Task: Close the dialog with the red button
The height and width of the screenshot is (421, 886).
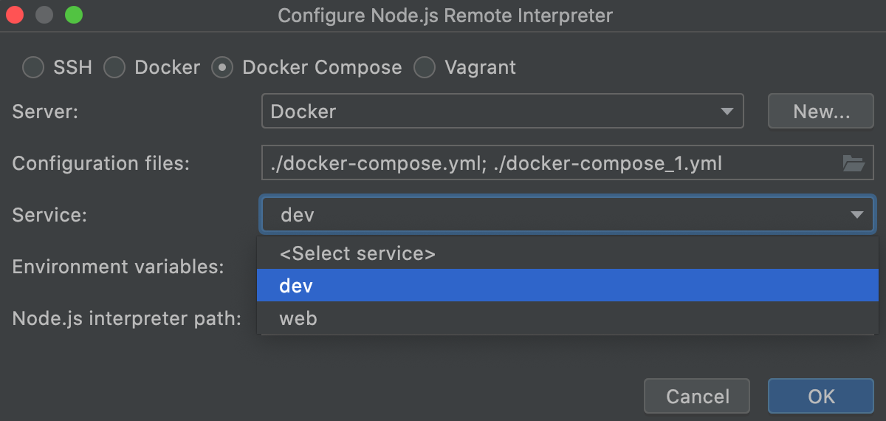Action: click(x=16, y=15)
